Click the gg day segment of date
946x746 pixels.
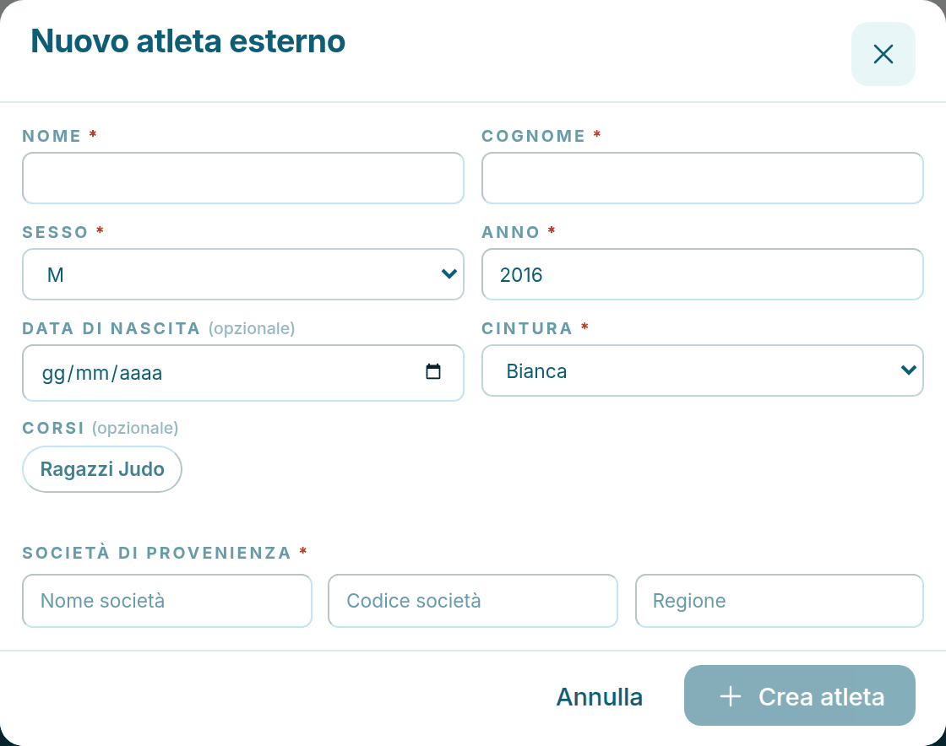53,374
